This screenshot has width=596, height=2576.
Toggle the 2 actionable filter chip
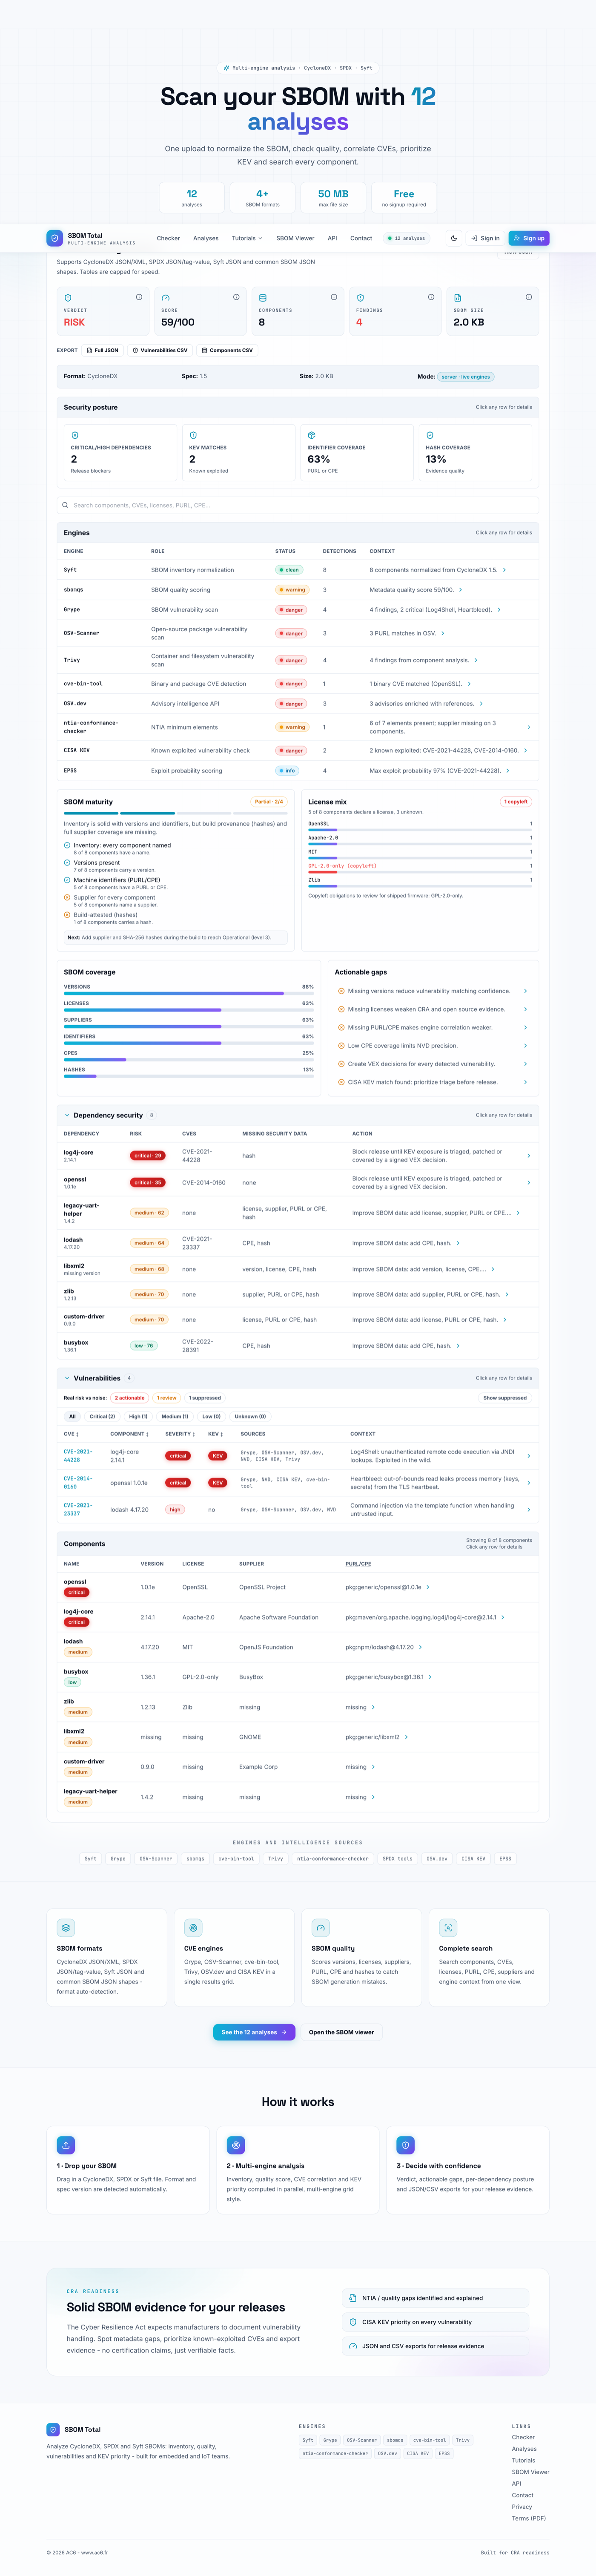130,1398
